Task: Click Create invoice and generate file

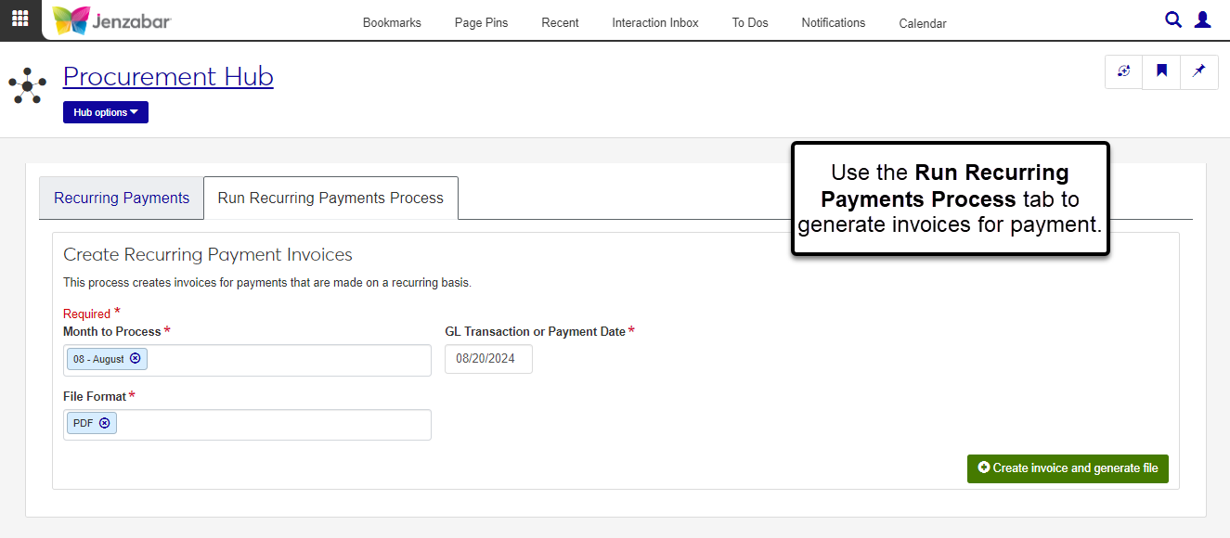Action: 1068,468
